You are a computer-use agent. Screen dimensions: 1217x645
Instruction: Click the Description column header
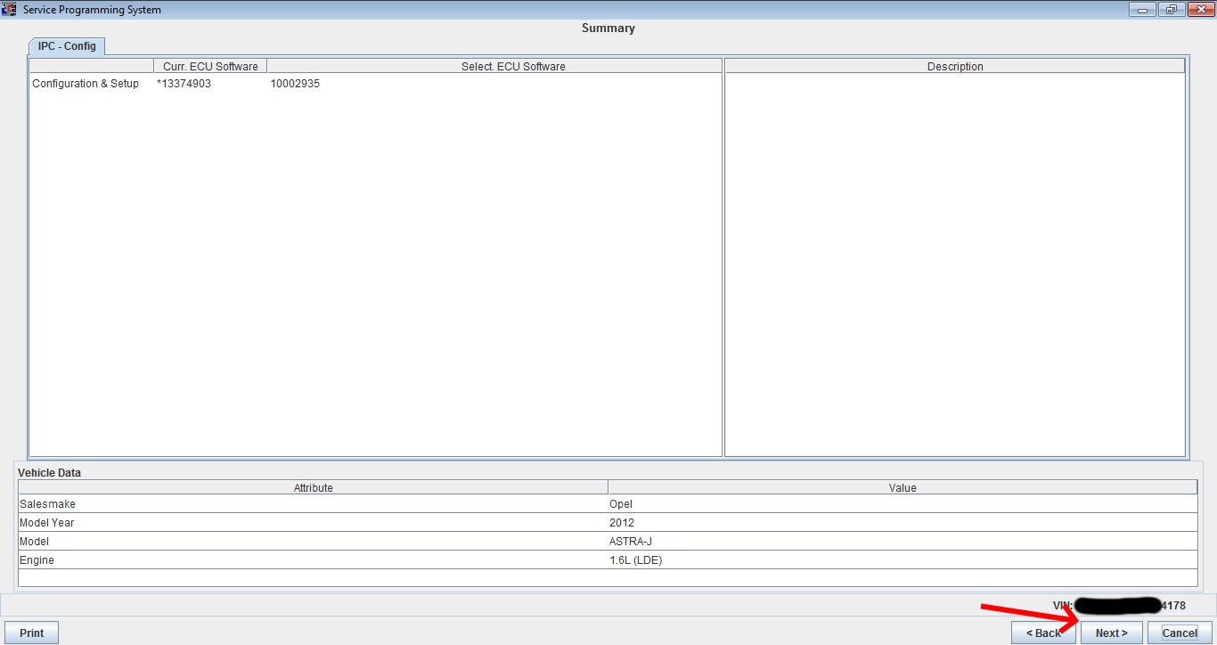(955, 66)
